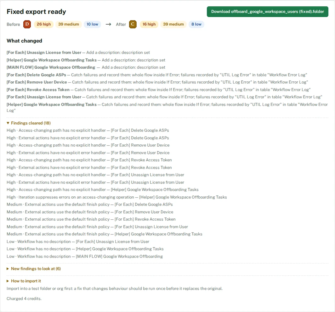Click High Access-changing finding for Helper Offboarding Tasks
The image size is (335, 312).
[103, 190]
